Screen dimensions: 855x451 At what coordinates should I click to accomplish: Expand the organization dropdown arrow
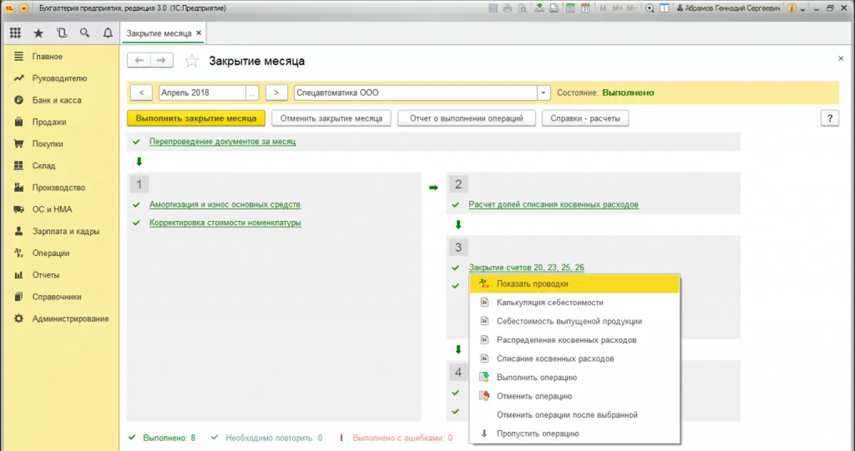[x=544, y=92]
